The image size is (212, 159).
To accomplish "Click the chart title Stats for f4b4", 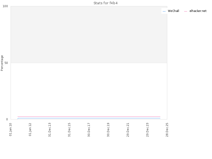I will (105, 3).
